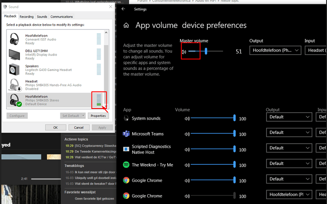Image resolution: width=327 pixels, height=204 pixels.
Task: Click Scripted Diagnostics Native Host icon
Action: (126, 149)
